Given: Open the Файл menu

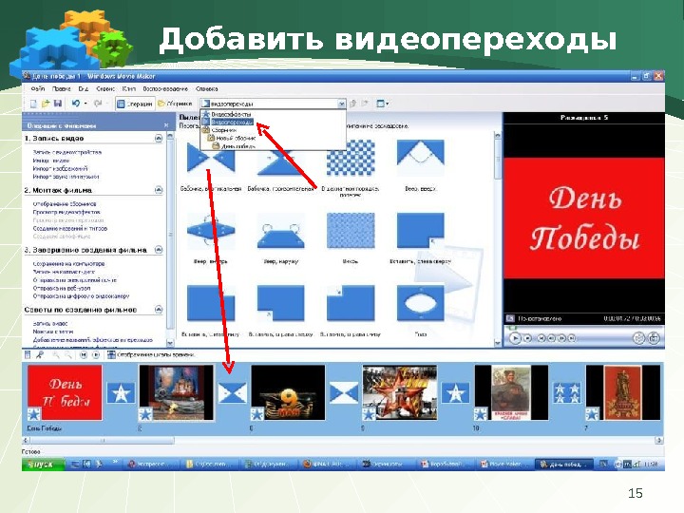Looking at the screenshot, I should [x=38, y=88].
